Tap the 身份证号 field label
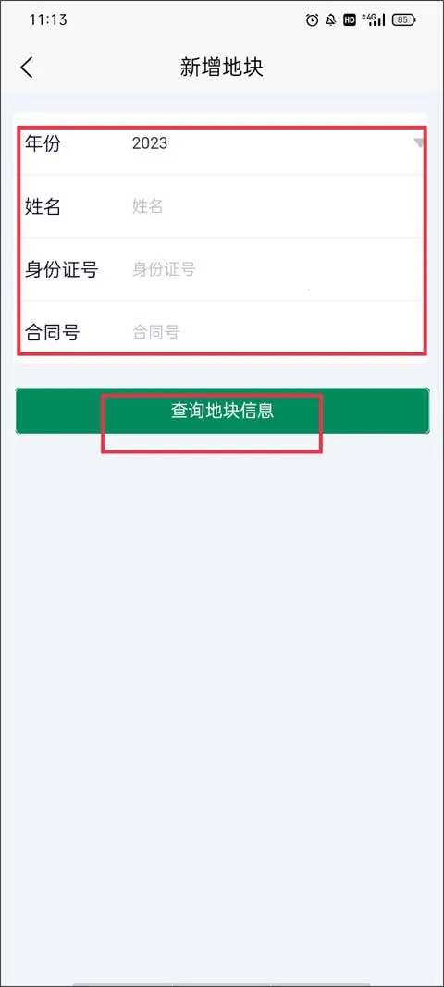Screen dimensions: 444x987 click(61, 269)
